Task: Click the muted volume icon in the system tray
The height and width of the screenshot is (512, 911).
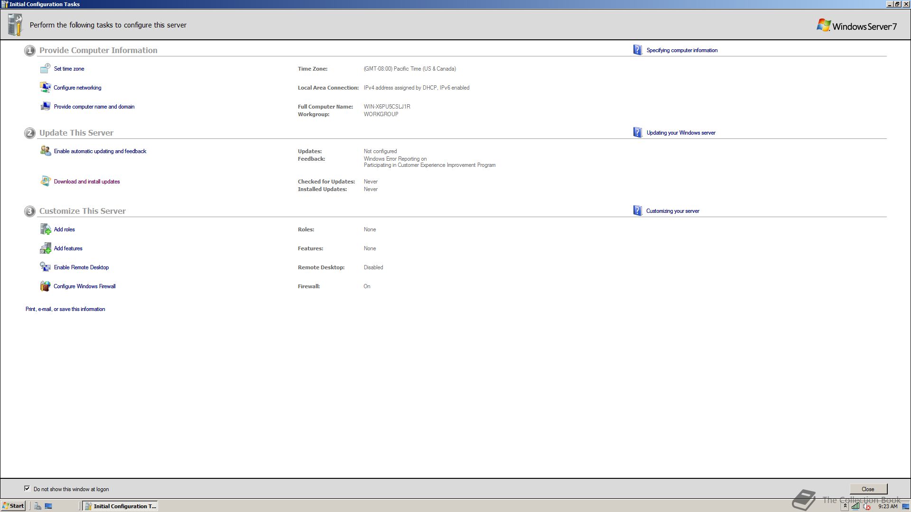Action: pyautogui.click(x=866, y=506)
